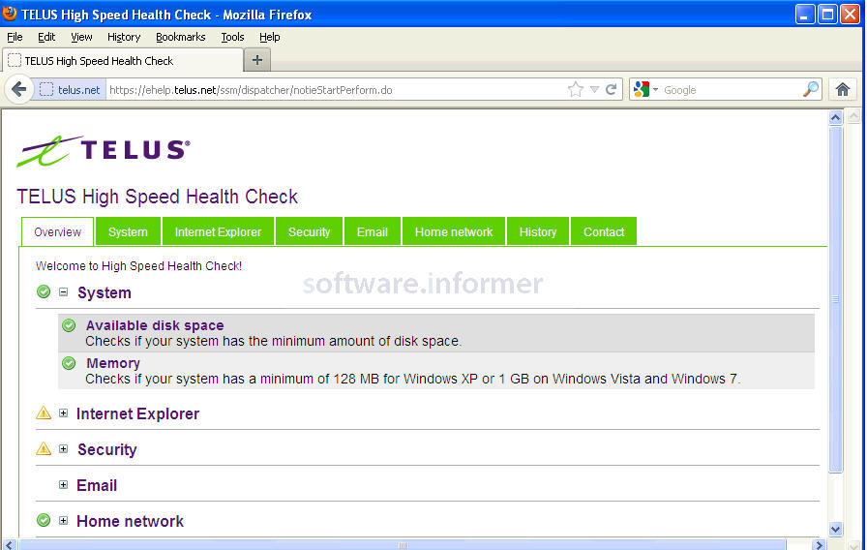Click the horizontal scrollbar right arrow
Image resolution: width=867 pixels, height=550 pixels.
coord(820,545)
